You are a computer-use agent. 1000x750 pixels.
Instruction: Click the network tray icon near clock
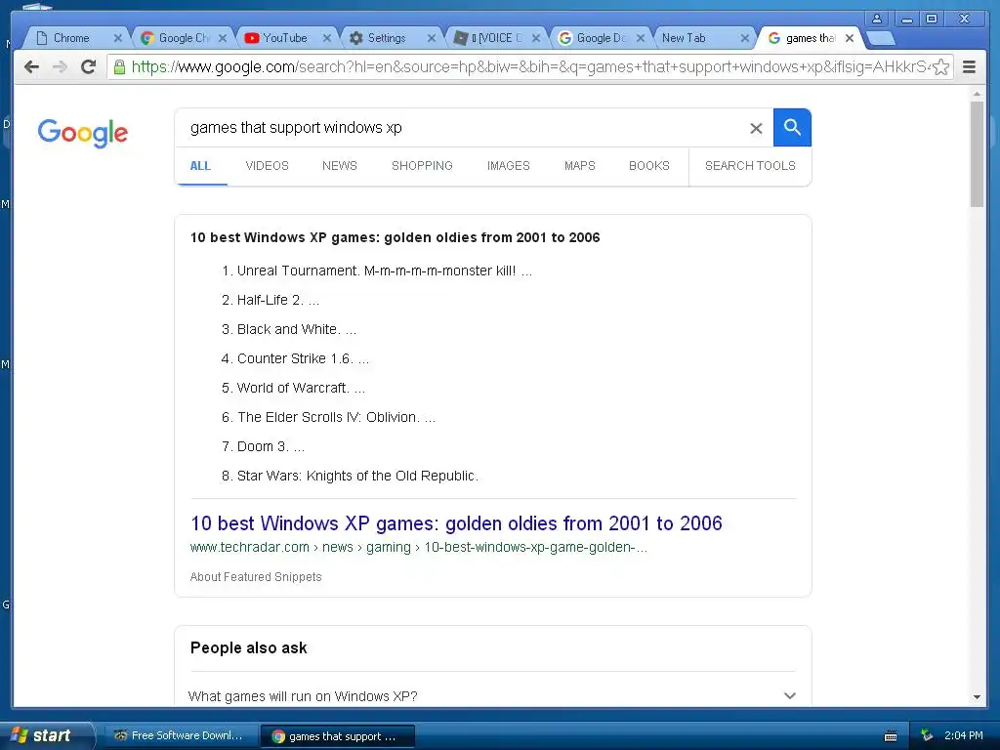(x=927, y=735)
